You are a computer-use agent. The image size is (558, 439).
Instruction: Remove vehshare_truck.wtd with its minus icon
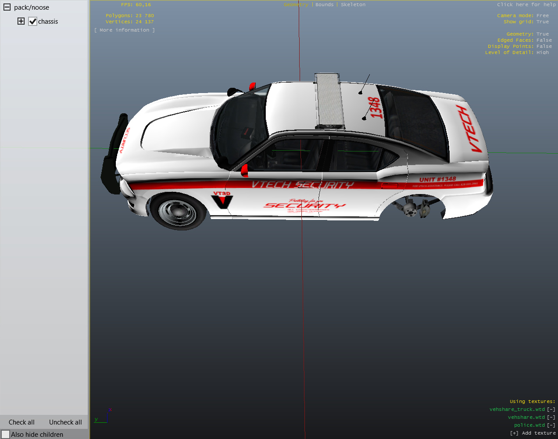551,410
